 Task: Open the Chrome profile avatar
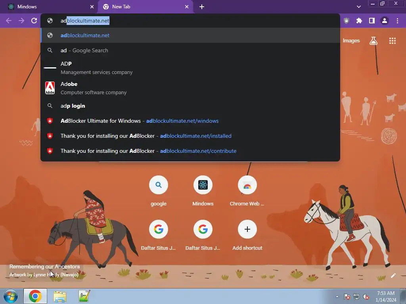click(385, 21)
